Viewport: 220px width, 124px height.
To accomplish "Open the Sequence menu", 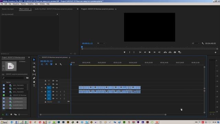I will coord(16,4).
